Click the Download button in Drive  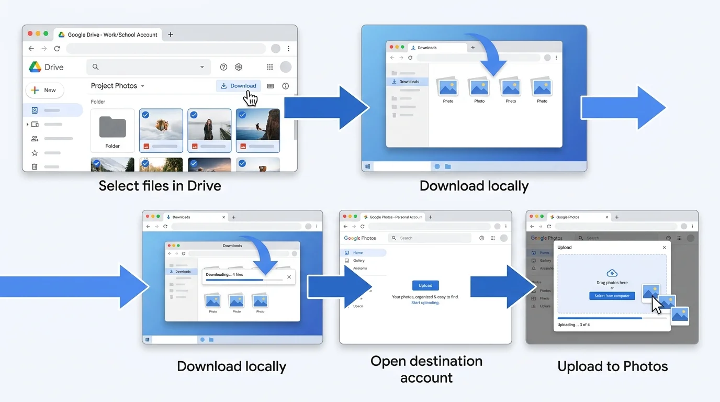click(x=239, y=86)
